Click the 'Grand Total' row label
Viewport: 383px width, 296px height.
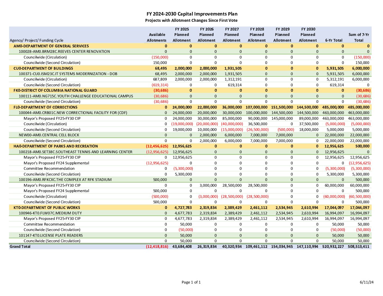point(20,246)
